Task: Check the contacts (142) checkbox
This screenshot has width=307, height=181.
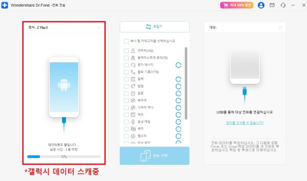Action: tap(126, 51)
